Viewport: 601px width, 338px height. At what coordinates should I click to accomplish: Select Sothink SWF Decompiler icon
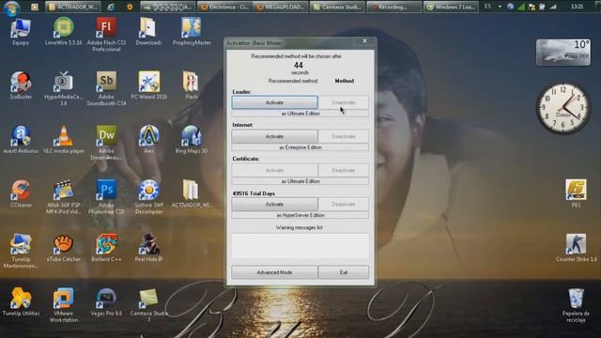point(148,196)
